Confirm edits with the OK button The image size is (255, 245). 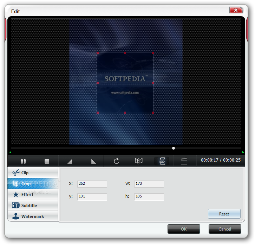pyautogui.click(x=184, y=229)
